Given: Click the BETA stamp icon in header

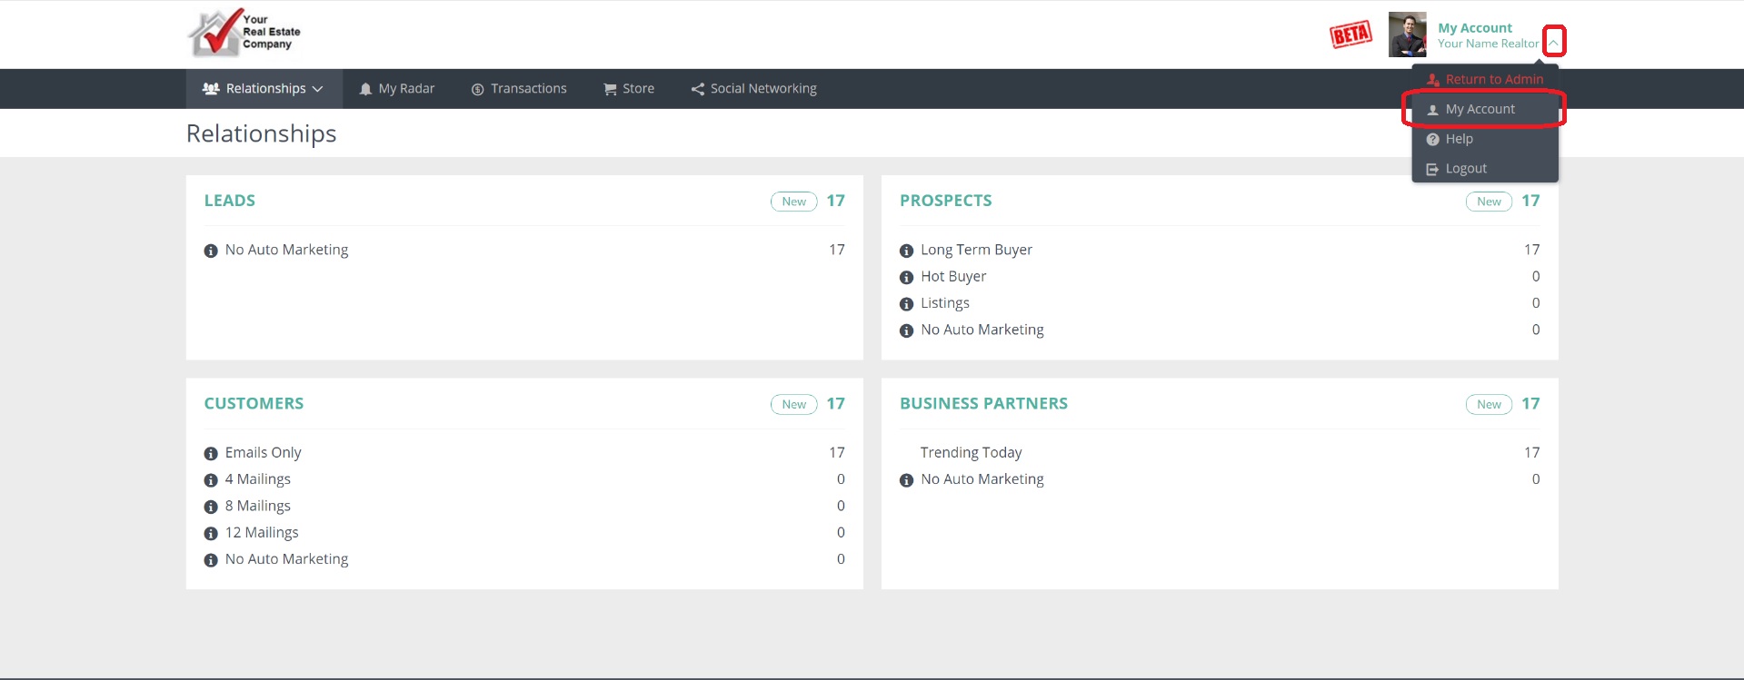Looking at the screenshot, I should [1350, 35].
